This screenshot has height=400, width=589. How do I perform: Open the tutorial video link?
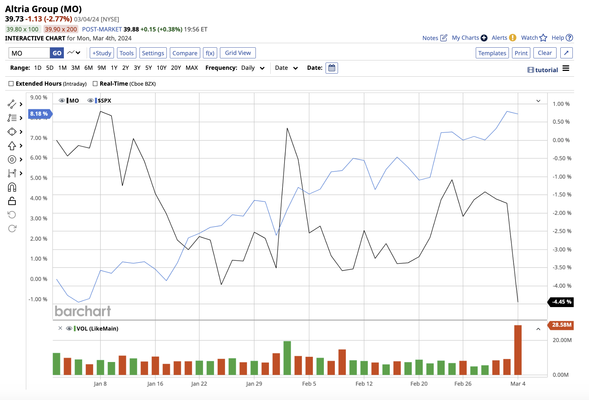pos(543,70)
